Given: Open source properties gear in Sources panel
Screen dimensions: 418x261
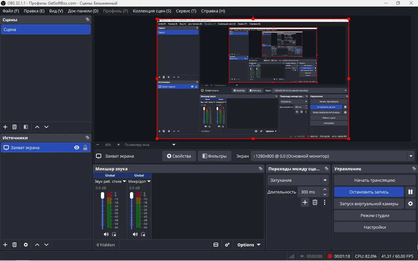Looking at the screenshot, I should tap(26, 245).
